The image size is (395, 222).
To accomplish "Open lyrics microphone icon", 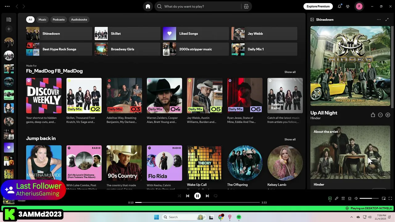I will (x=336, y=199).
